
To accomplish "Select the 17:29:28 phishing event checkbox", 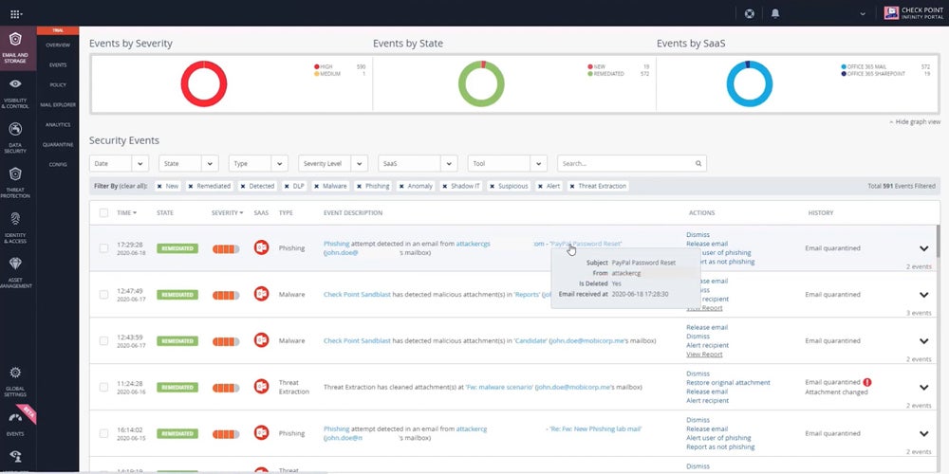I will (x=103, y=247).
